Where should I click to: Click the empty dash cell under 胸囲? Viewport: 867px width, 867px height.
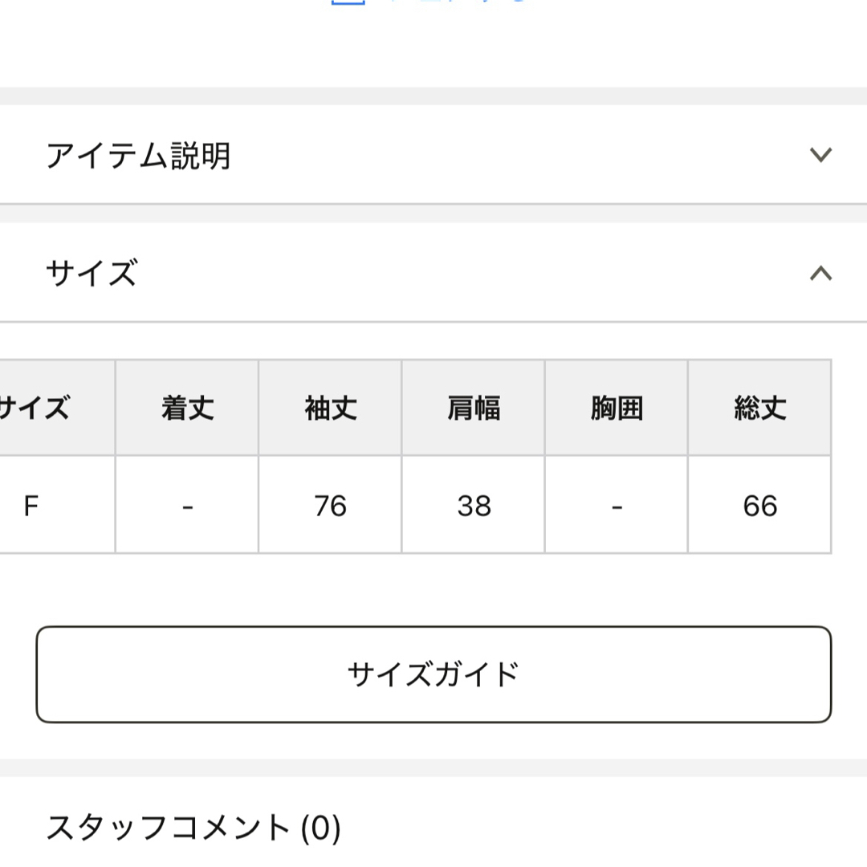pos(617,505)
